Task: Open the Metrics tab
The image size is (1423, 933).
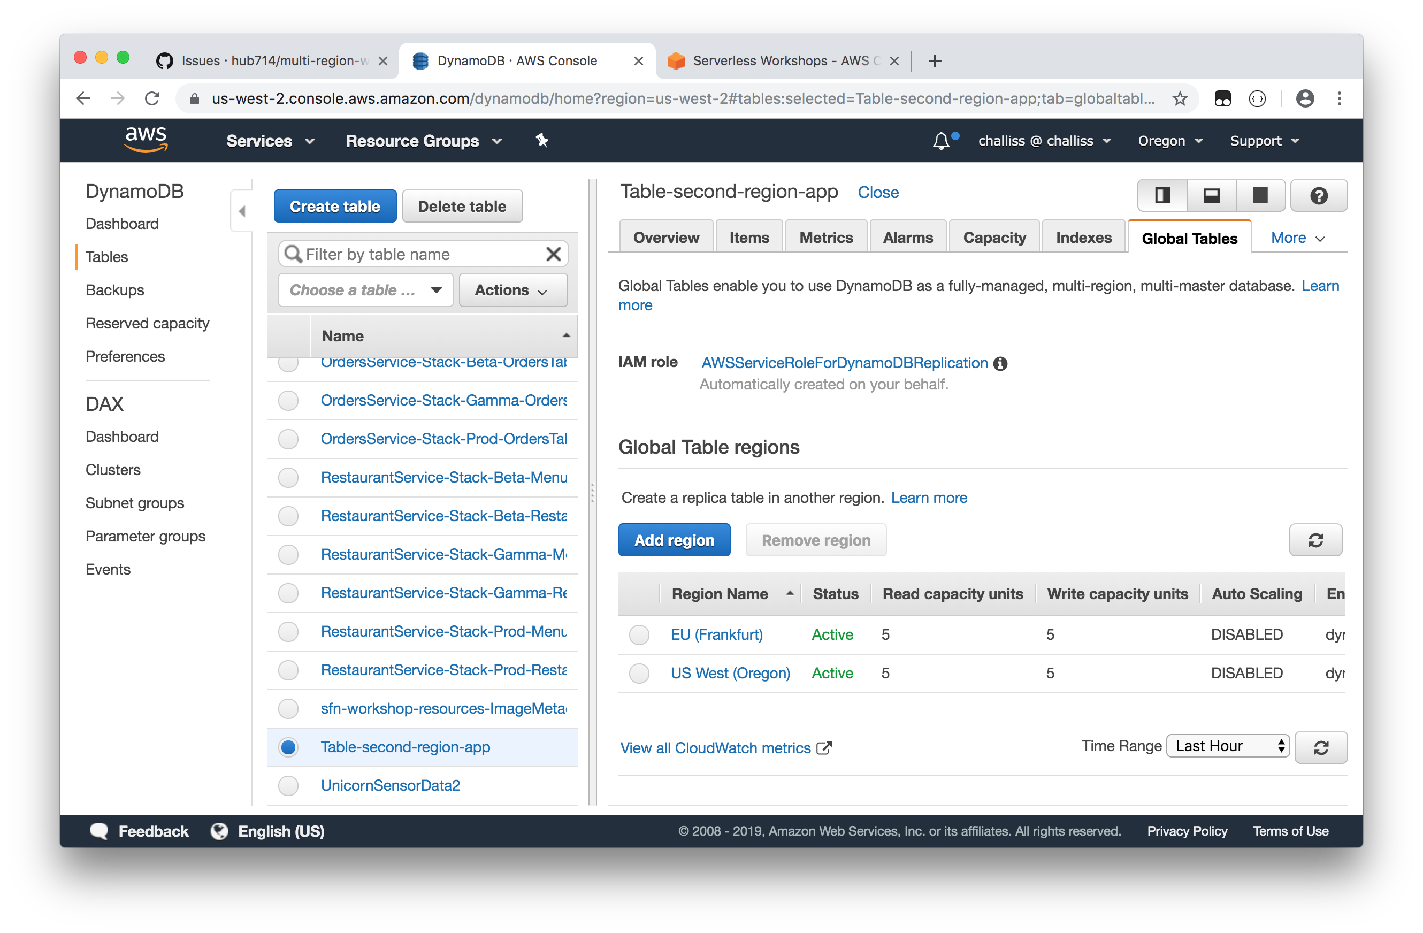Action: pos(825,238)
